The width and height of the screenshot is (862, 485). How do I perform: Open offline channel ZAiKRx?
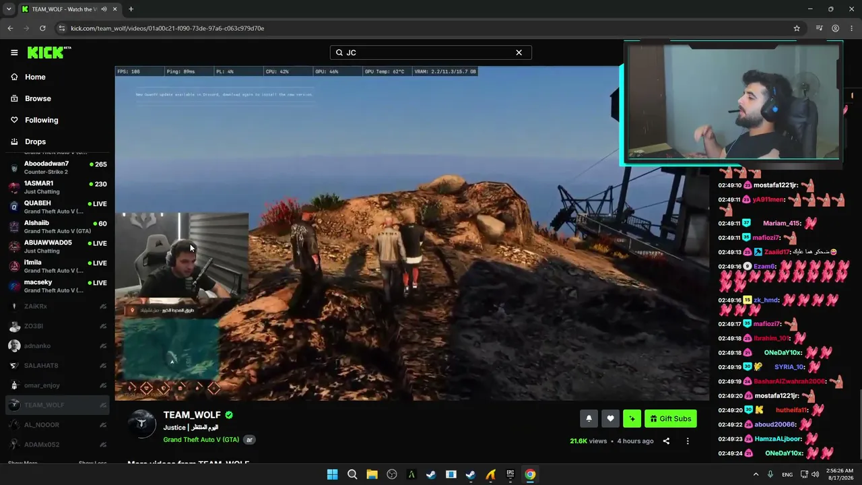coord(57,306)
